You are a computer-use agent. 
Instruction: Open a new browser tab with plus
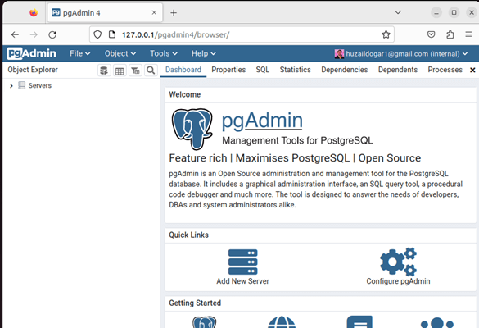click(x=174, y=13)
